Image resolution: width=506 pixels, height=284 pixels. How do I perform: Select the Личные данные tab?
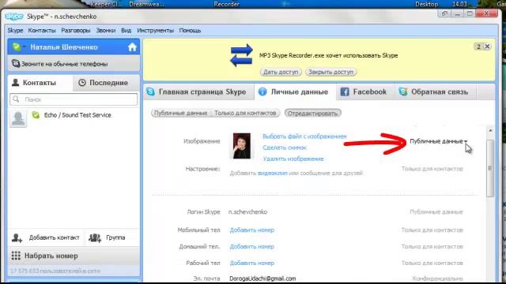coord(295,92)
